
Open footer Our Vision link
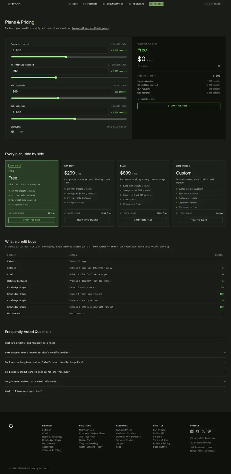[159, 430]
